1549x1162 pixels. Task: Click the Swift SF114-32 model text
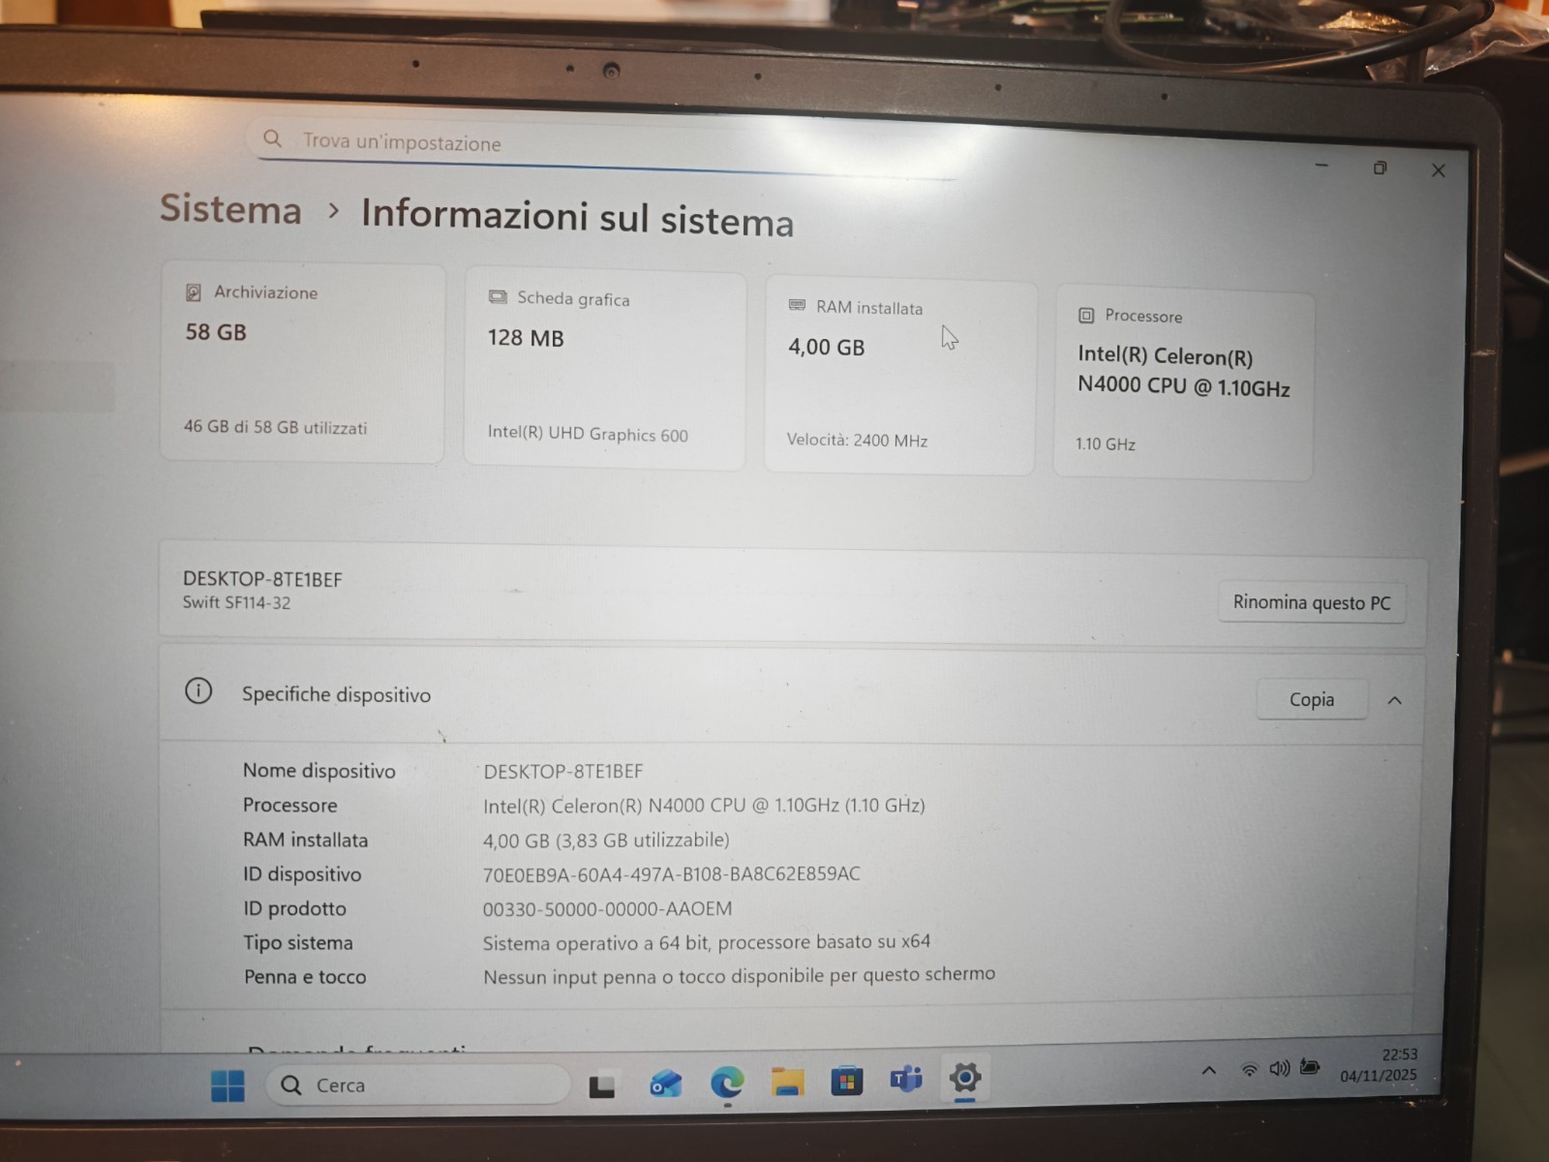click(x=236, y=602)
